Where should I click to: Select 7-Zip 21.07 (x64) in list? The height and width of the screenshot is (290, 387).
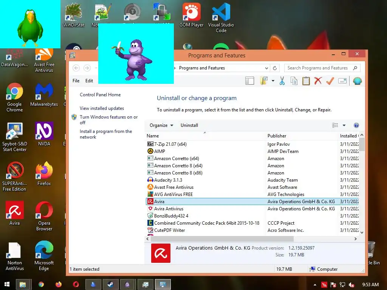click(x=252, y=144)
